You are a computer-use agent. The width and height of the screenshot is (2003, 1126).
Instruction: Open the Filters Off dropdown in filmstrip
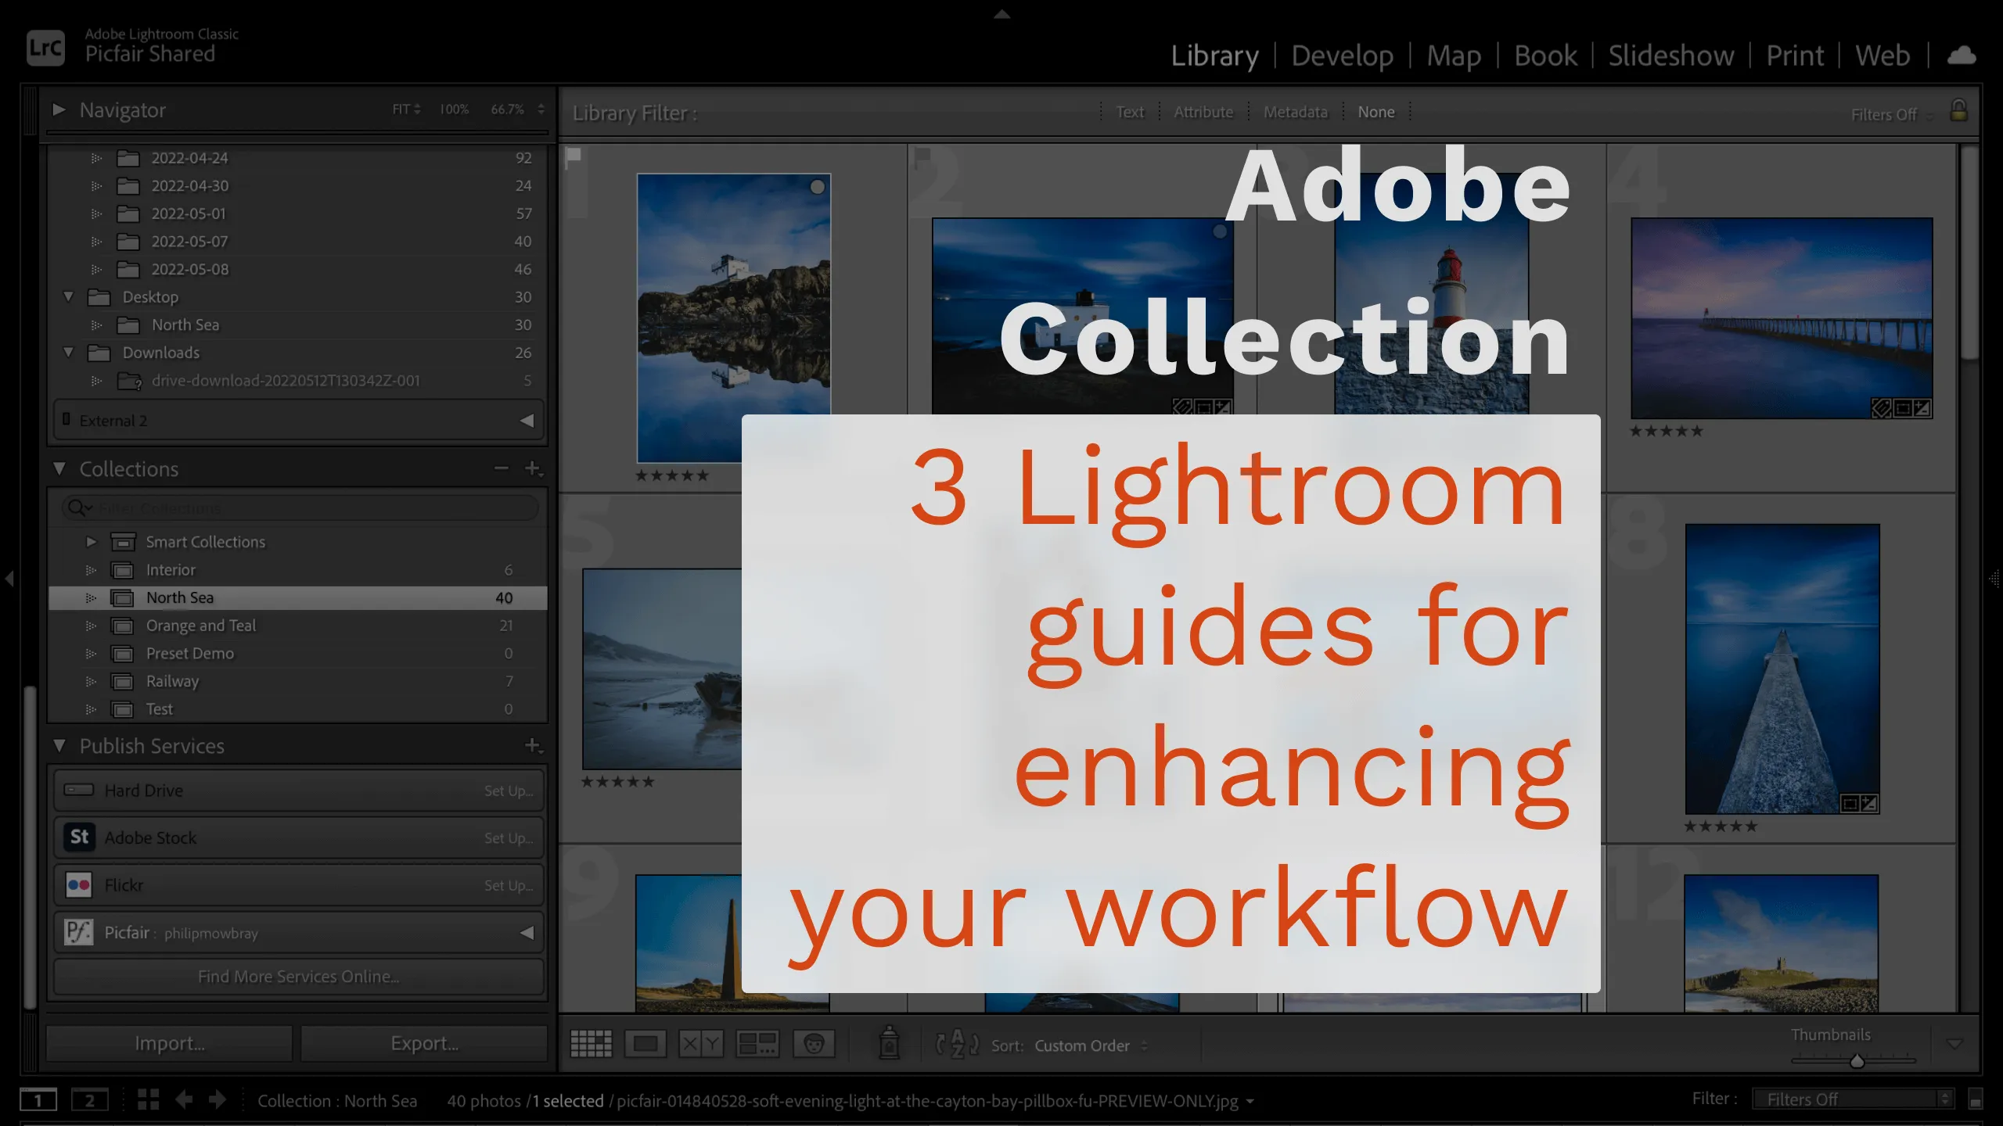1853,1099
